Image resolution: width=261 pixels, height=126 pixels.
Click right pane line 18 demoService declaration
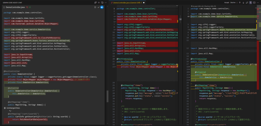coord(215,67)
